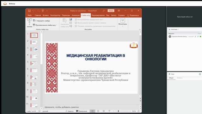
Task: Click slide title МЕДИЦИНСКАЯ РЕАБИЛИТАЦИЯ В ОНКОЛОГИИ
Action: click(96, 57)
